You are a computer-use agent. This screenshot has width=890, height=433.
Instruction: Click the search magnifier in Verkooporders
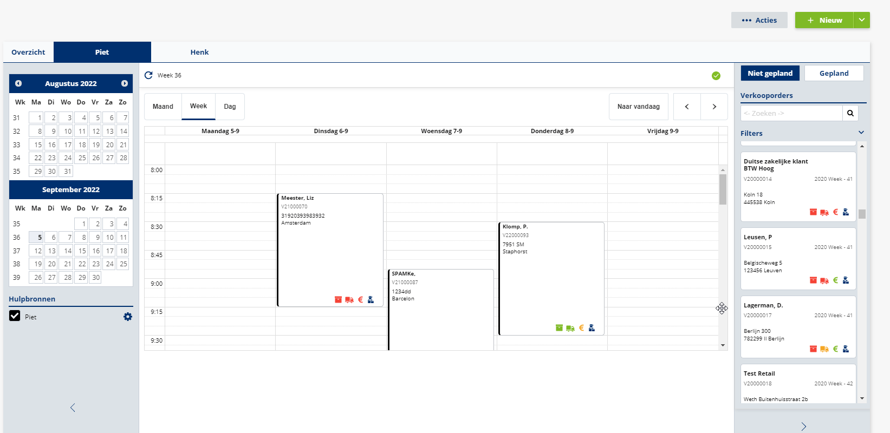(x=850, y=113)
